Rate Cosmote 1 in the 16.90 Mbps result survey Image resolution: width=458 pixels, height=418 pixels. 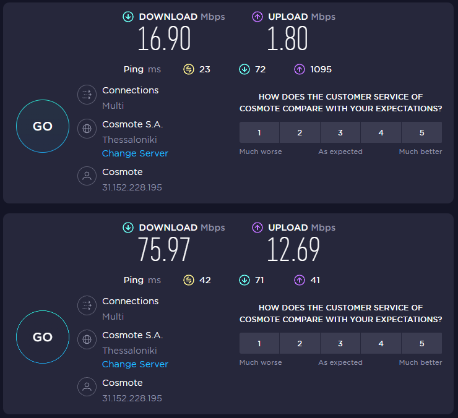259,132
